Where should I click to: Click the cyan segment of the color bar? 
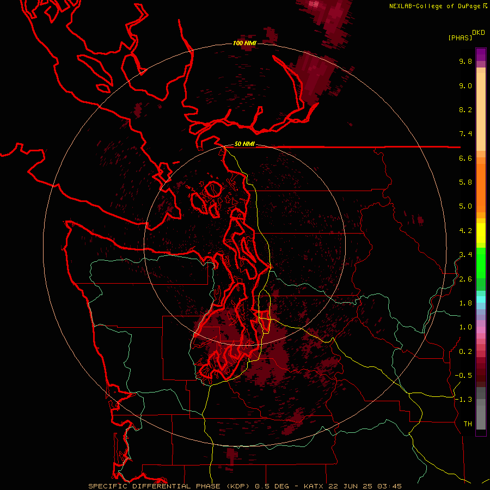point(481,299)
